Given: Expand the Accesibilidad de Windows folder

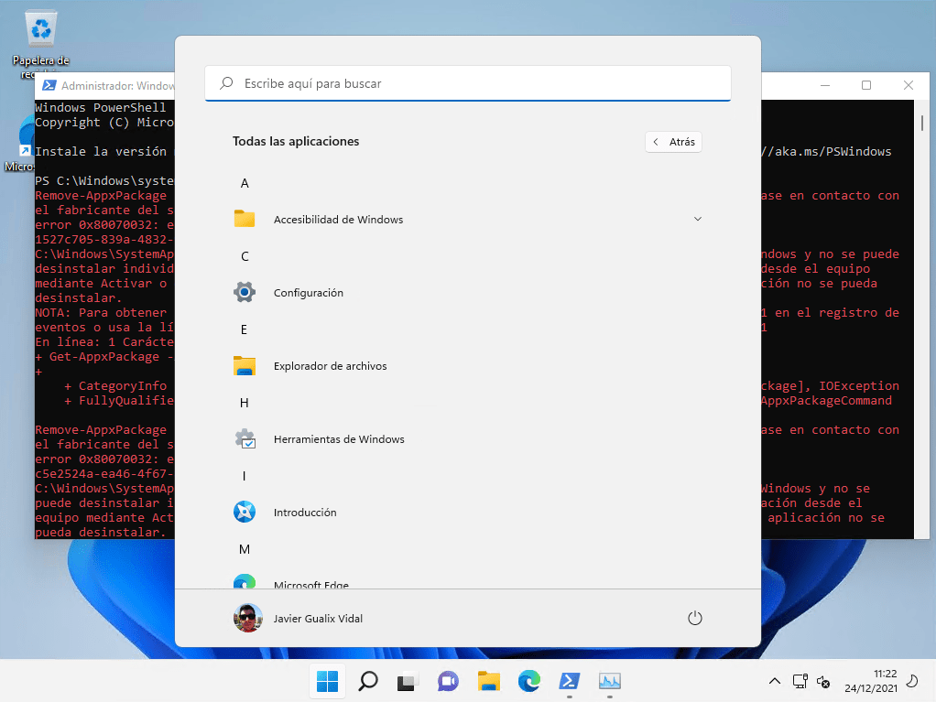Looking at the screenshot, I should tap(697, 220).
